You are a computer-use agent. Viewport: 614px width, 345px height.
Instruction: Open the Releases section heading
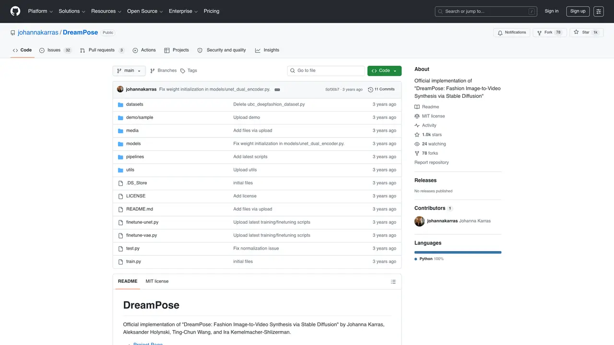coord(425,181)
